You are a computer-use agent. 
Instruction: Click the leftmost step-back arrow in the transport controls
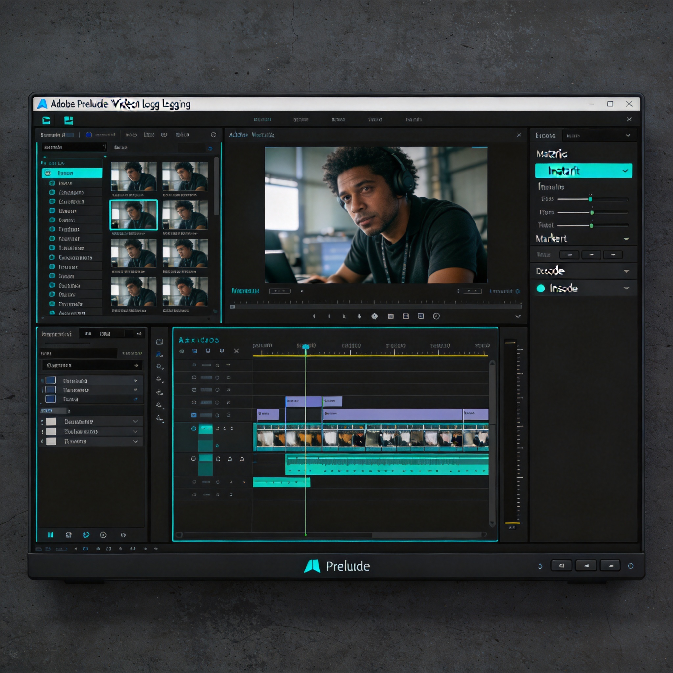click(x=314, y=316)
